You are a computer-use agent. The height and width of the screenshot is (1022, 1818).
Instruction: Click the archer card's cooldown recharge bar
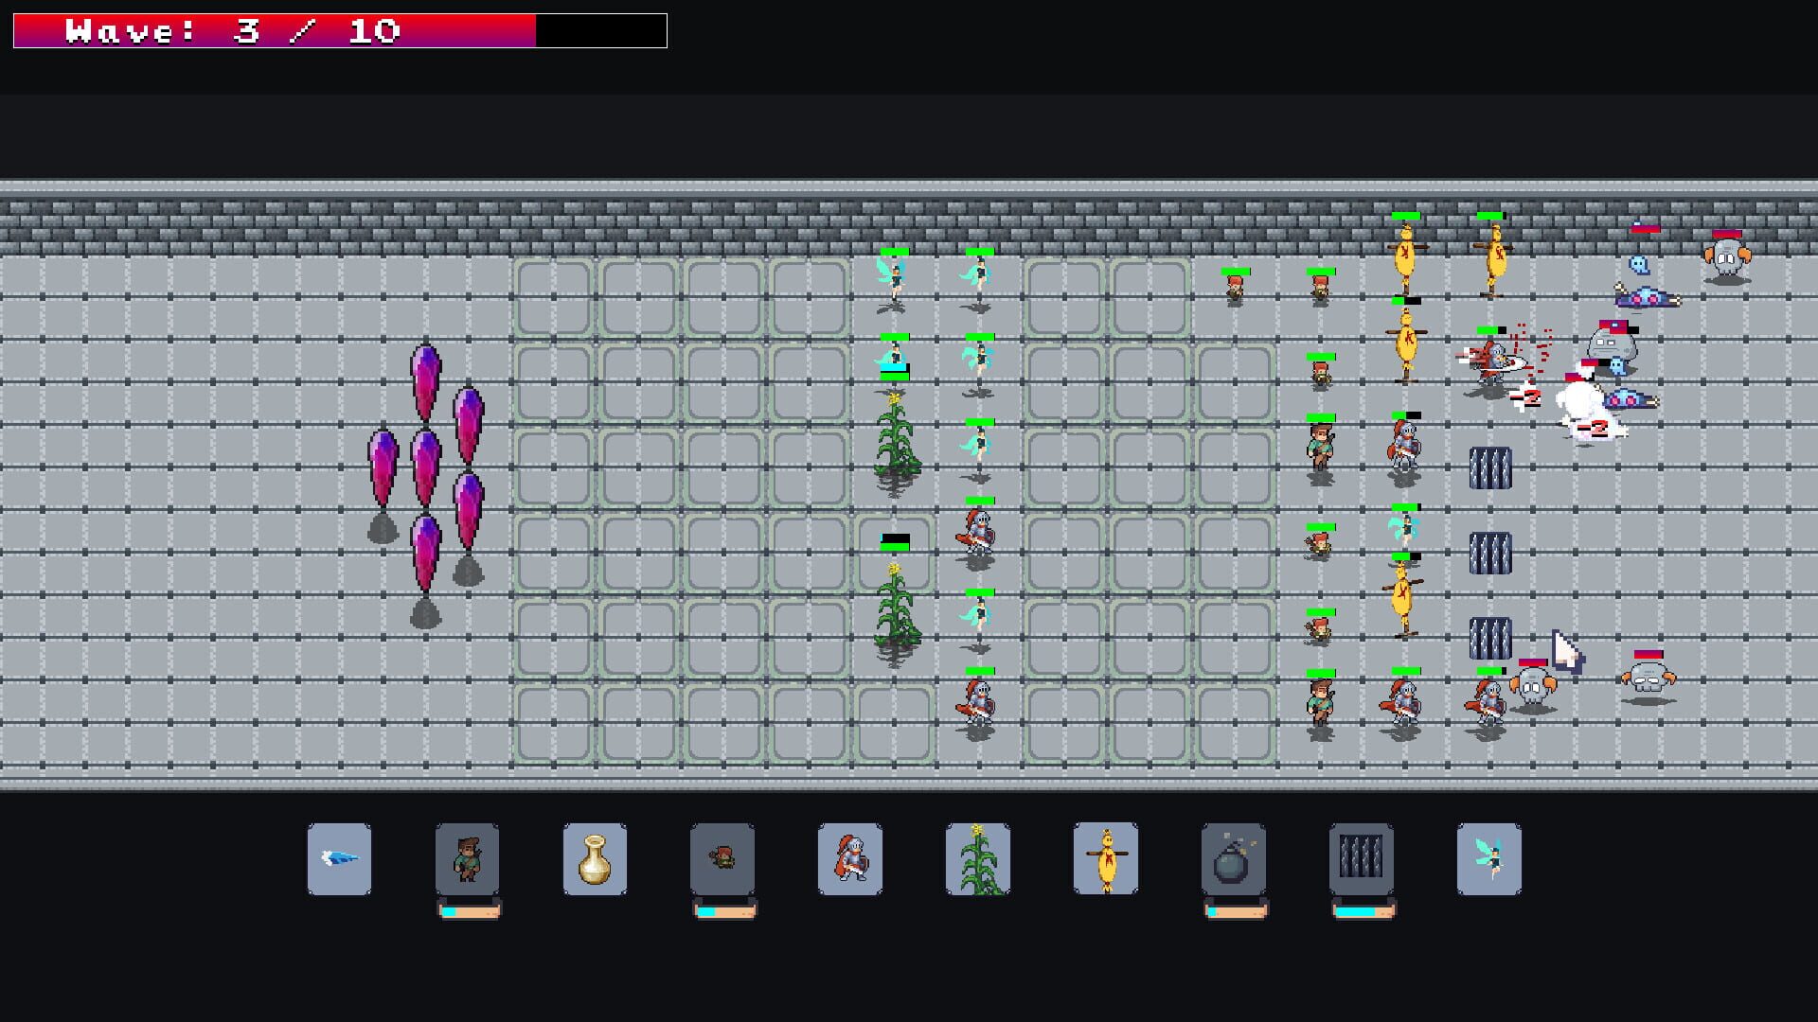click(468, 911)
